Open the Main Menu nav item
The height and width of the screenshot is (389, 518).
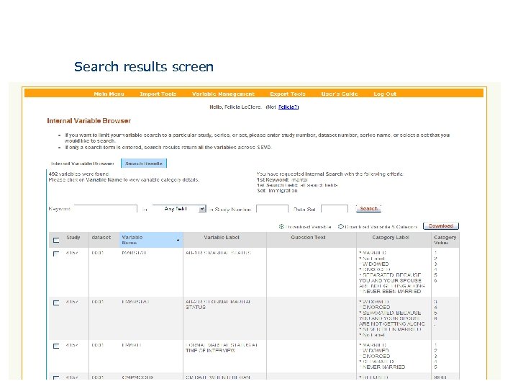(x=109, y=94)
